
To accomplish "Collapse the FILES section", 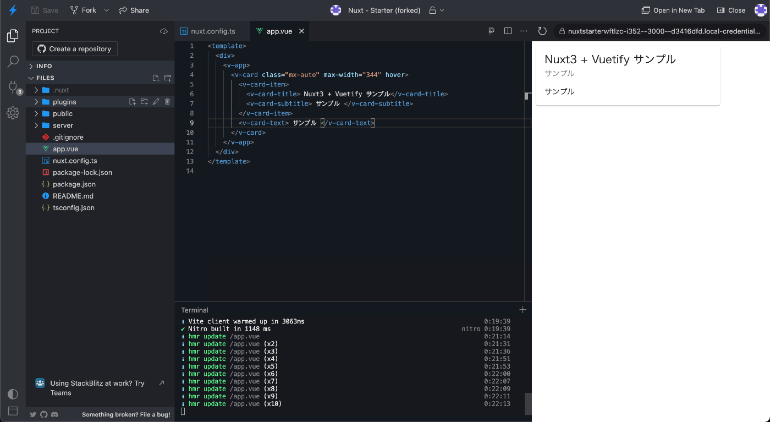I will pos(31,78).
